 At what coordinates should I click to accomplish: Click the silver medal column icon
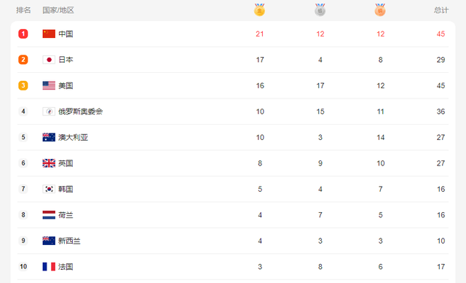click(320, 9)
